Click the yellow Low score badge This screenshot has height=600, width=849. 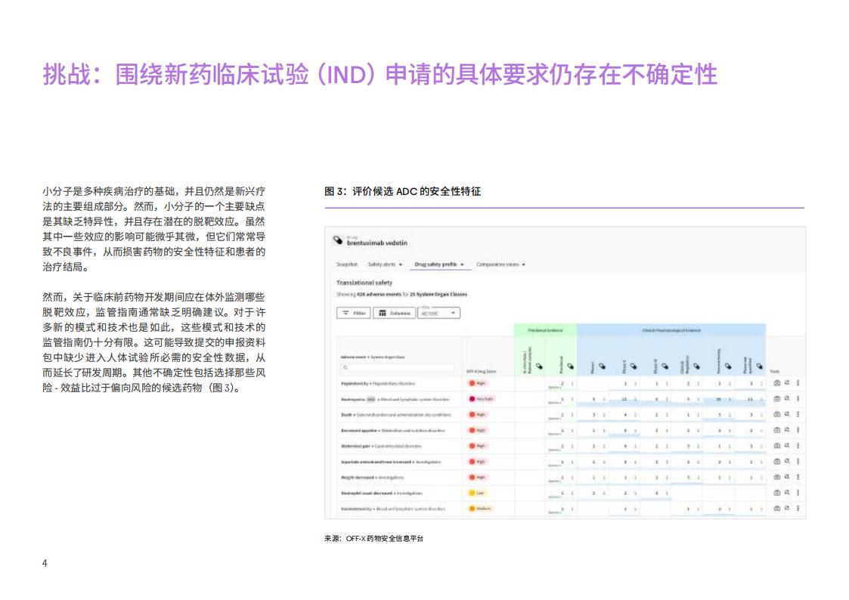[x=477, y=493]
